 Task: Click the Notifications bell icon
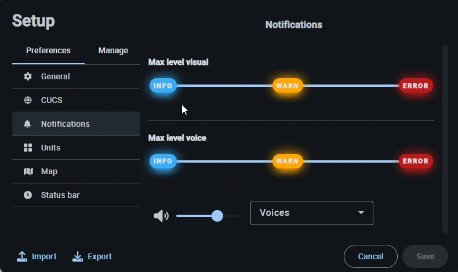click(28, 124)
